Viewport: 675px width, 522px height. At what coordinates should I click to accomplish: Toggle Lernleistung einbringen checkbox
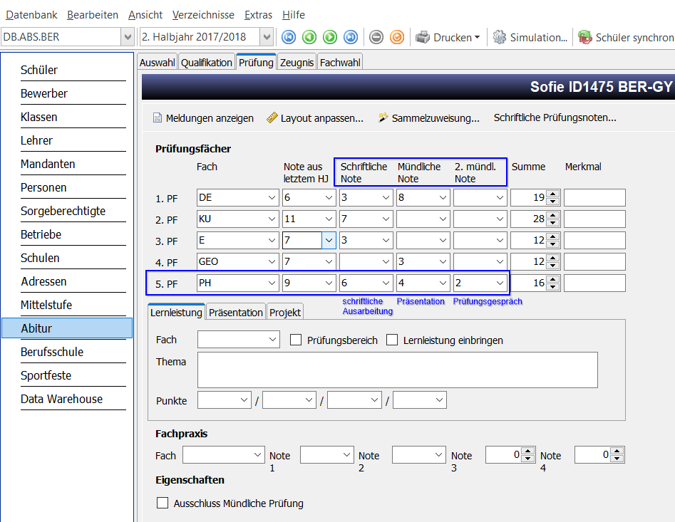[392, 340]
